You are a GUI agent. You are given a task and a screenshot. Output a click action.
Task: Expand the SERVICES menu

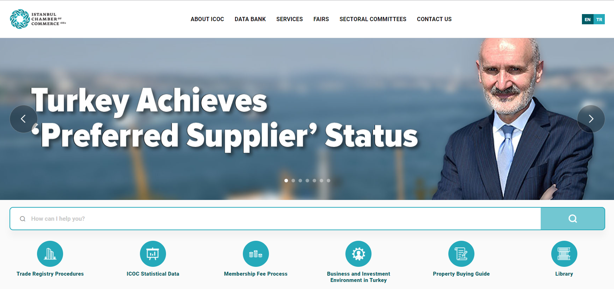point(289,19)
